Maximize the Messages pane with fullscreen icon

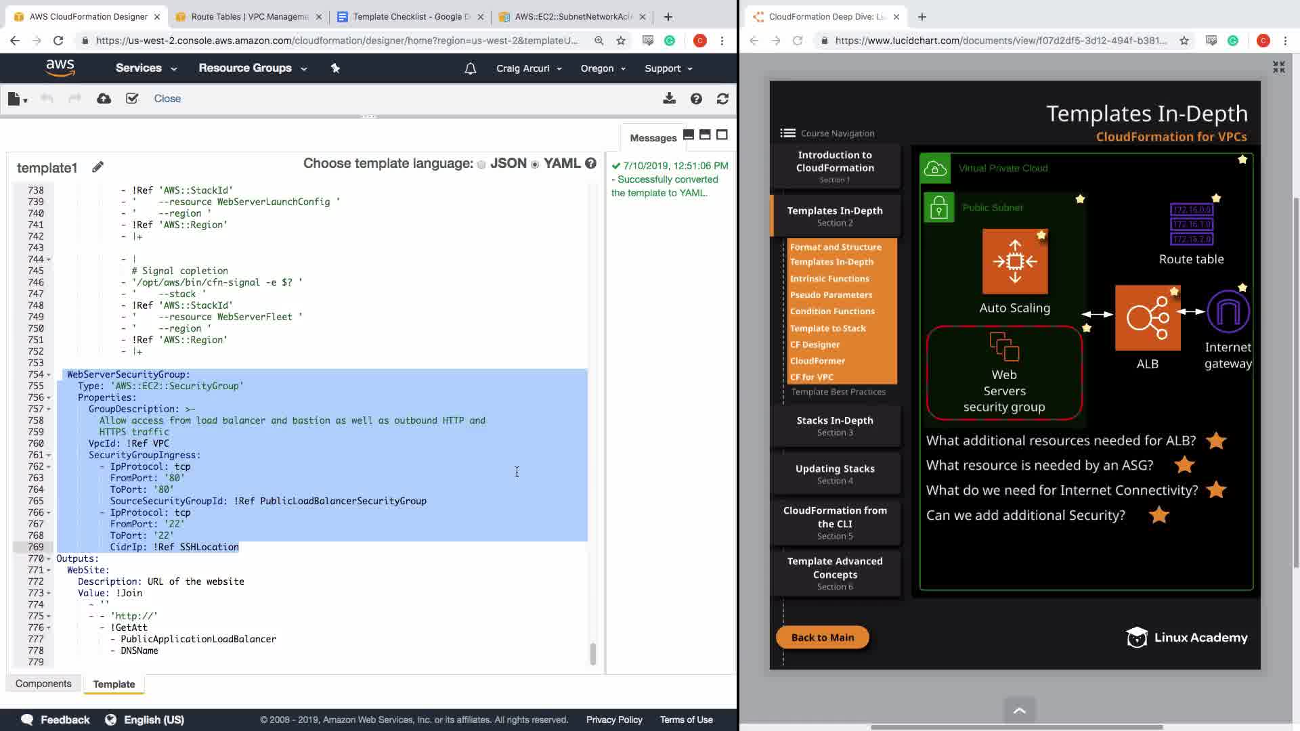[722, 135]
